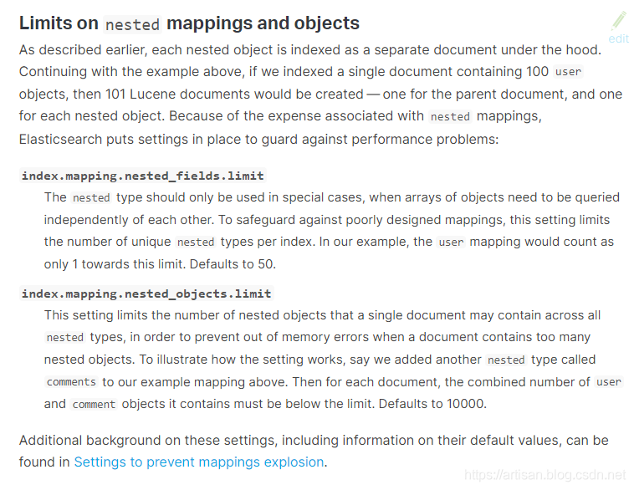Click the 'edit' text under the pencil

(x=618, y=38)
